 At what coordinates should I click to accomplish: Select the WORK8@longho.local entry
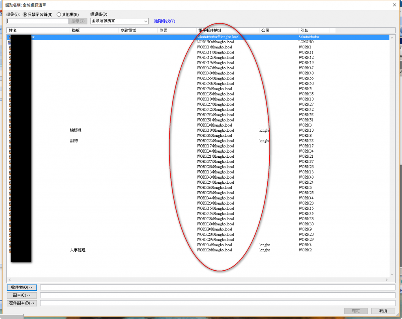[x=214, y=136]
